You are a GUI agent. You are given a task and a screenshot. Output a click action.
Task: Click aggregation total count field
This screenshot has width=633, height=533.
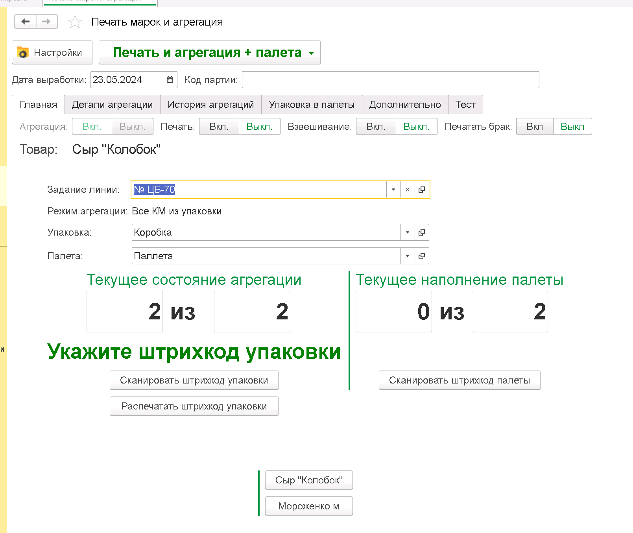coord(252,312)
